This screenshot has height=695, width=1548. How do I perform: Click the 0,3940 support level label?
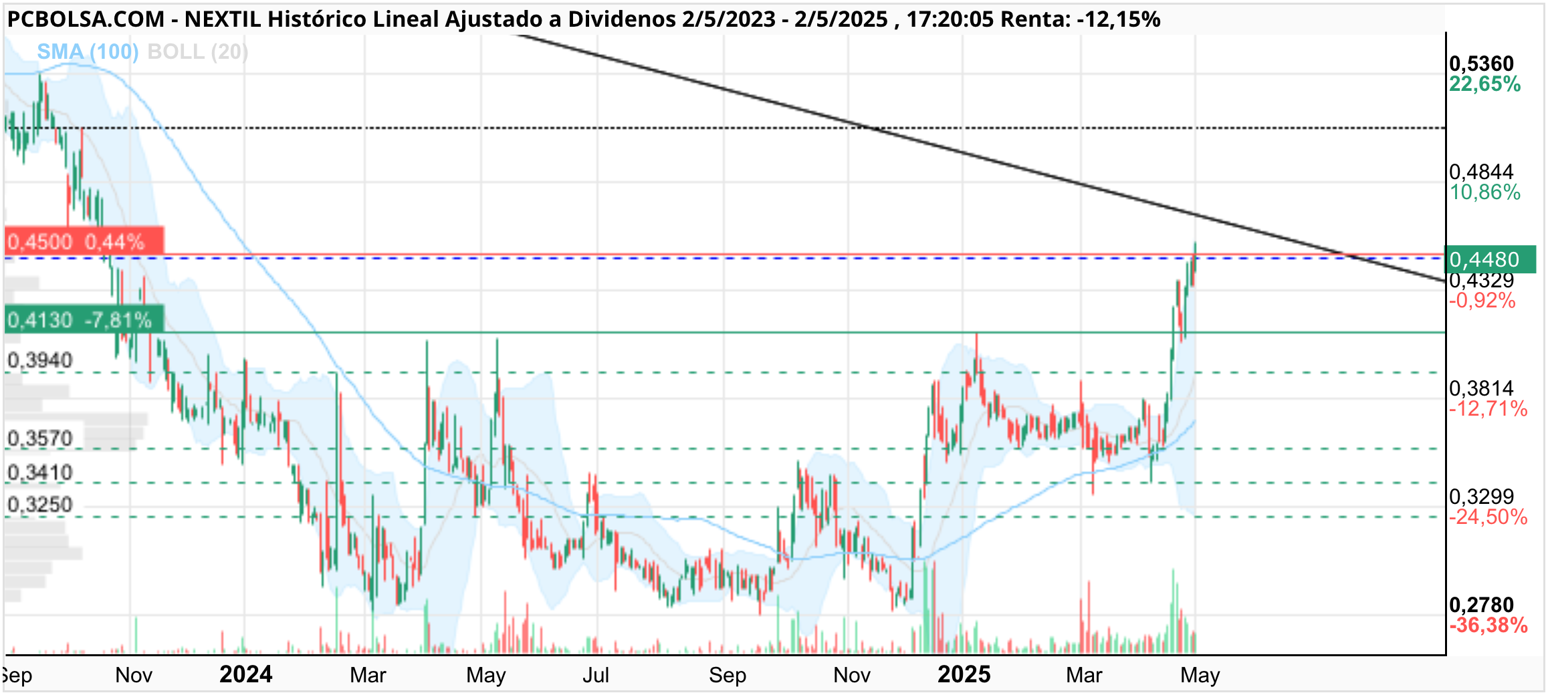[x=39, y=361]
